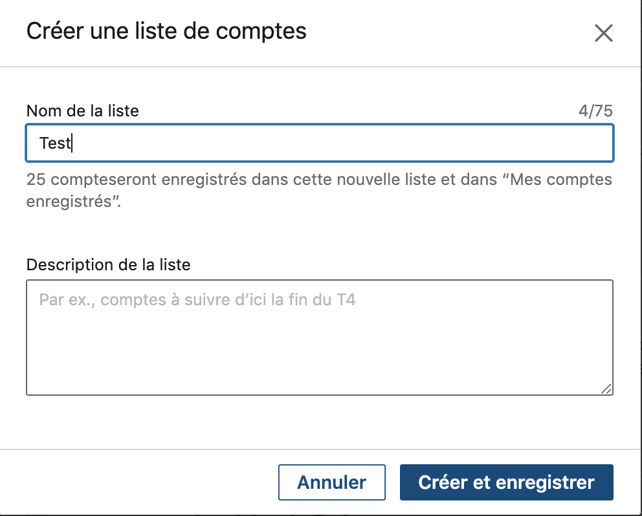642x516 pixels.
Task: Click the T4 text in description placeholder
Action: 346,300
